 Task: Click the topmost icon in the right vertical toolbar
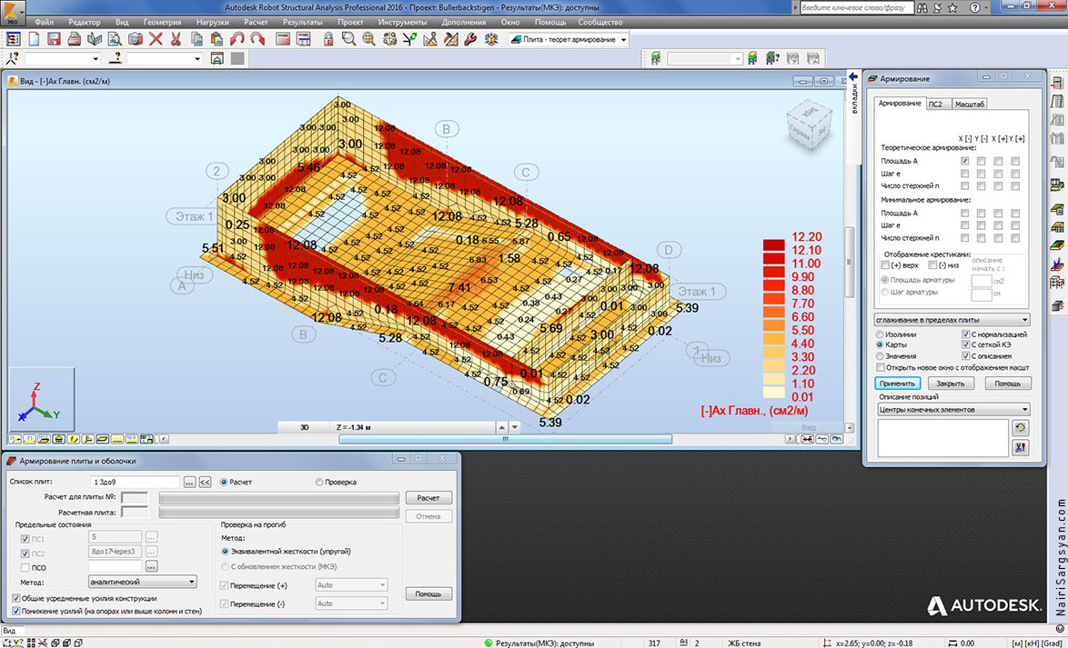[x=1058, y=83]
